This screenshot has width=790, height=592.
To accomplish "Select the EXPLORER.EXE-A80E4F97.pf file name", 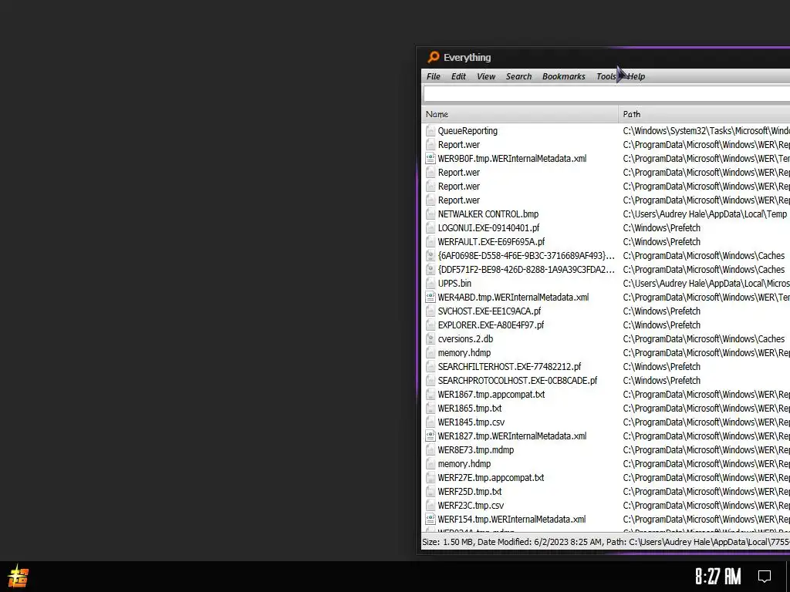I will [x=491, y=325].
